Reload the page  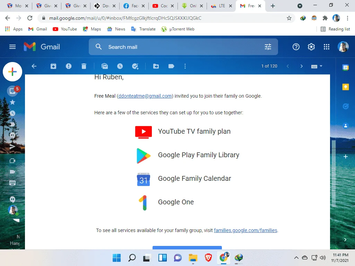pyautogui.click(x=30, y=18)
